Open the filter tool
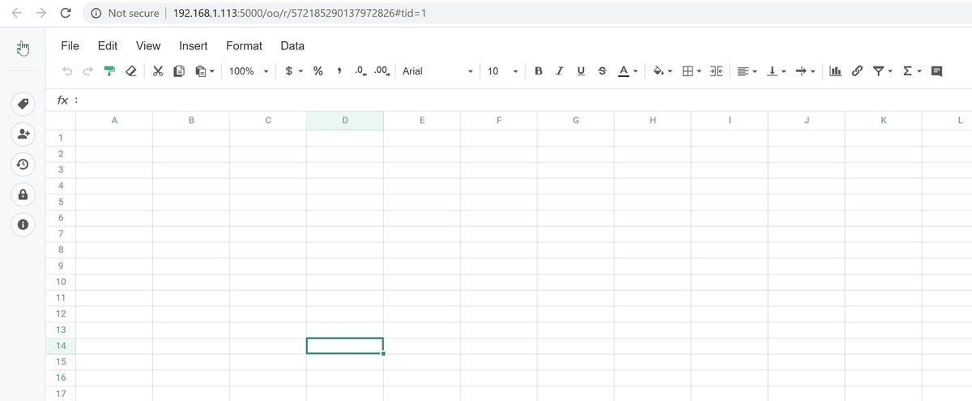972x401 pixels. (x=878, y=71)
